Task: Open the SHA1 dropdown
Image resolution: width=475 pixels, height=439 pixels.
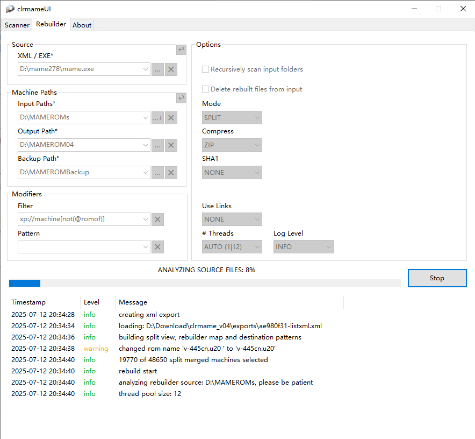Action: 232,172
